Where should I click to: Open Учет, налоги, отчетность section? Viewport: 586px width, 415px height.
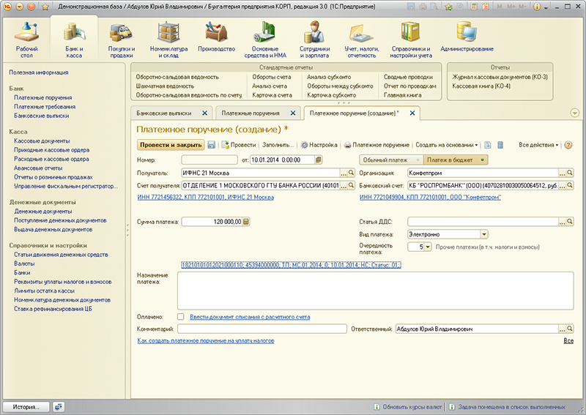361,40
